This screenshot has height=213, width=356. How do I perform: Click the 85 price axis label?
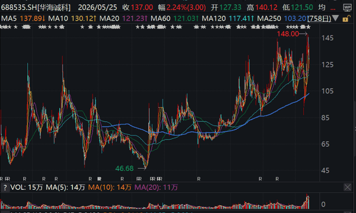coord(325,118)
